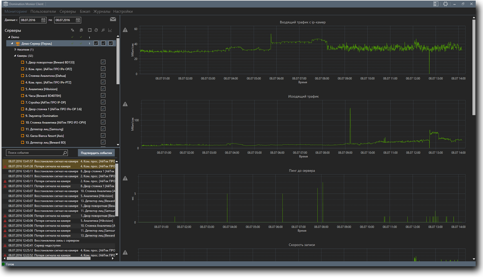Click the line chart column icon
Image resolution: width=483 pixels, height=280 pixels.
(110, 30)
